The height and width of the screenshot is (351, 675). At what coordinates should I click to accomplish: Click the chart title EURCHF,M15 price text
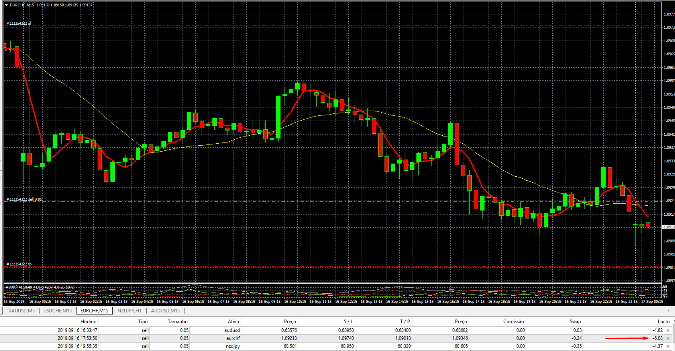coord(51,5)
